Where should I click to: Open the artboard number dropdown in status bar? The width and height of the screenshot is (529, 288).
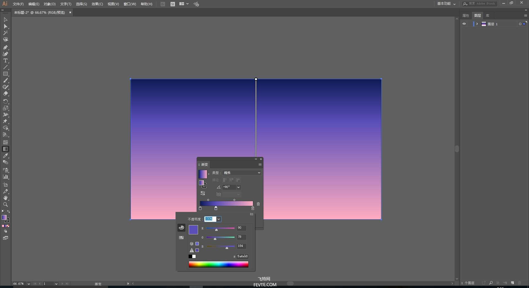pos(56,284)
